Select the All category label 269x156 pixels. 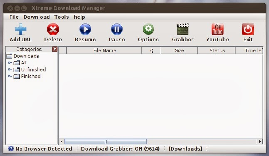click(x=24, y=63)
